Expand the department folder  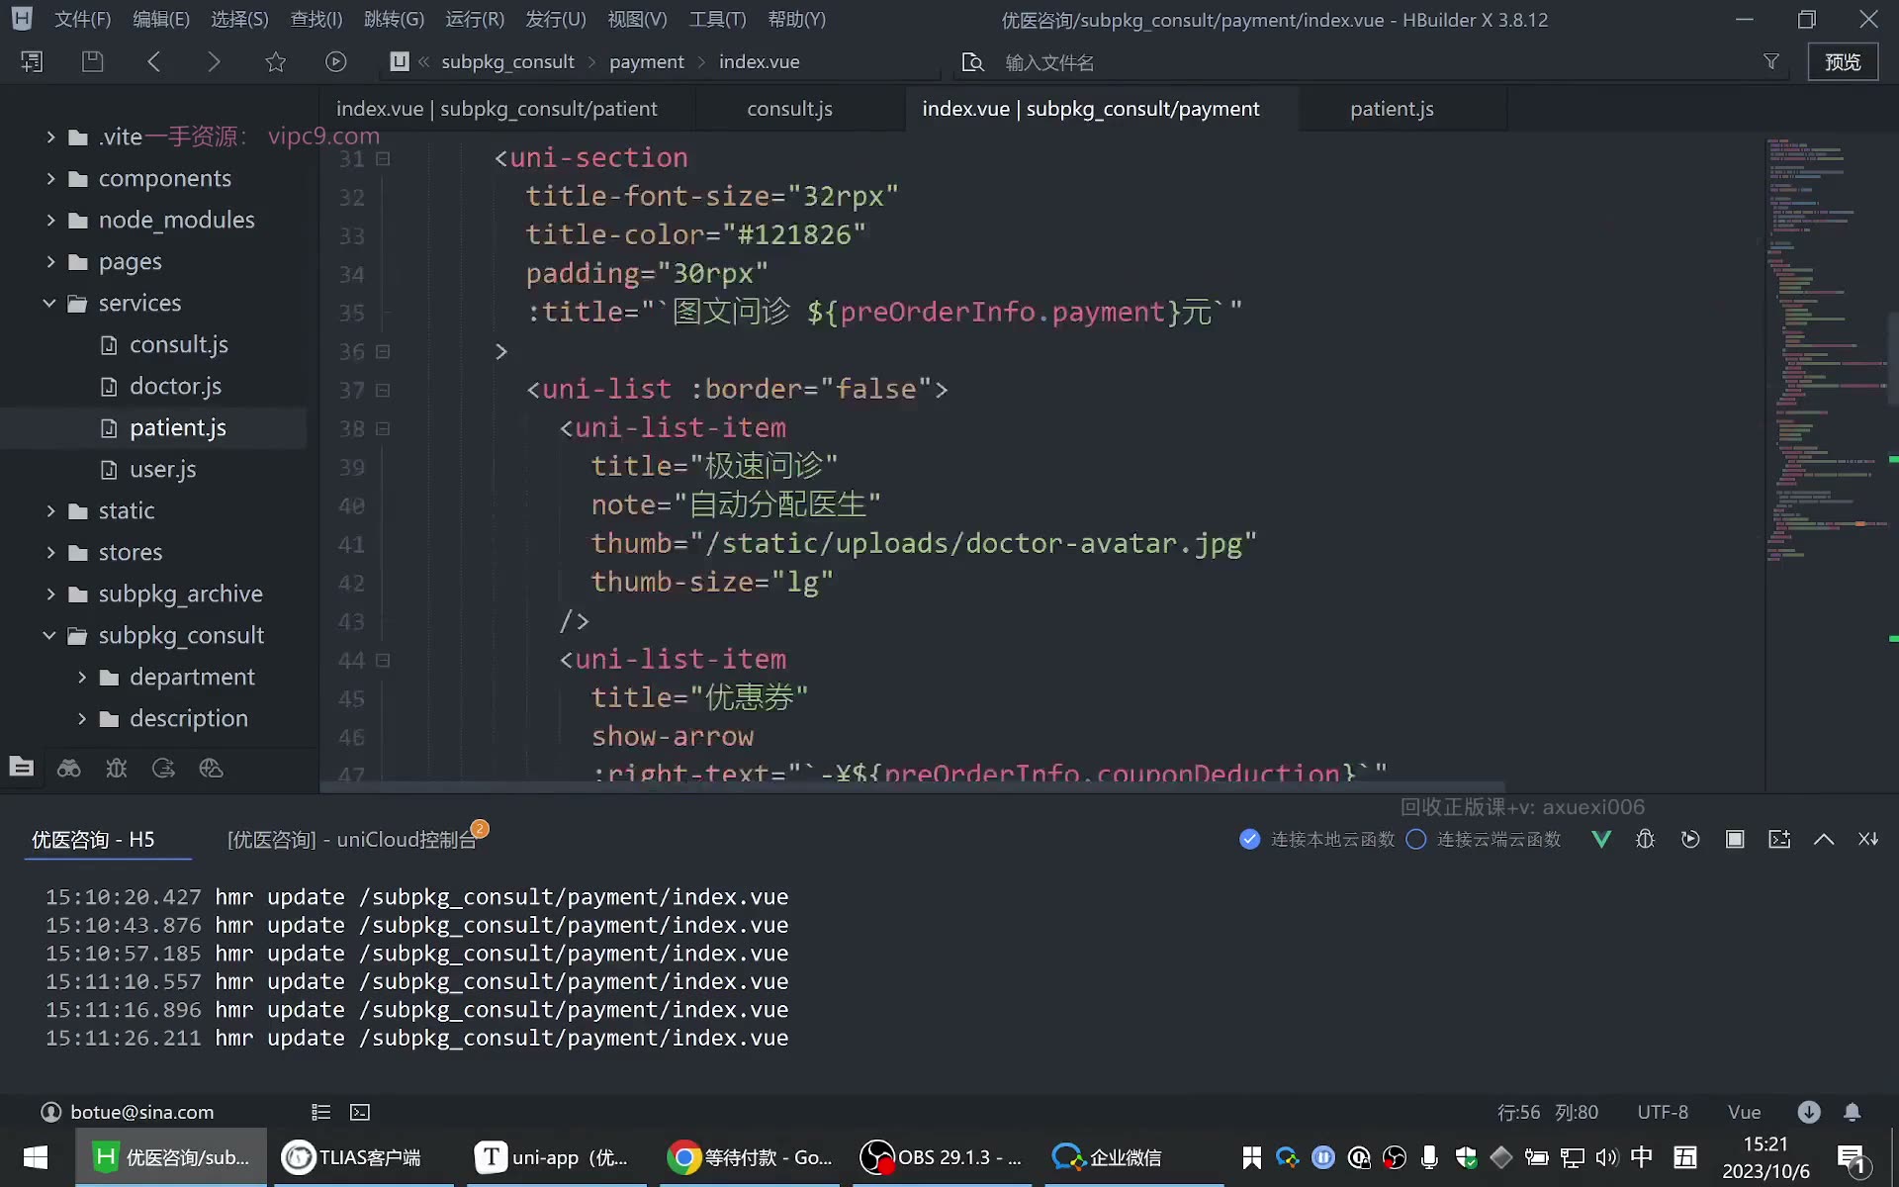coord(82,677)
